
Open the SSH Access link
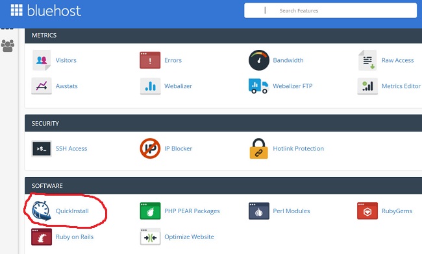pos(71,148)
